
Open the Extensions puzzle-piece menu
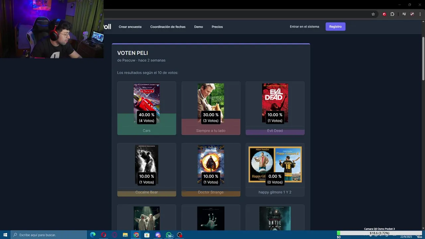click(392, 14)
